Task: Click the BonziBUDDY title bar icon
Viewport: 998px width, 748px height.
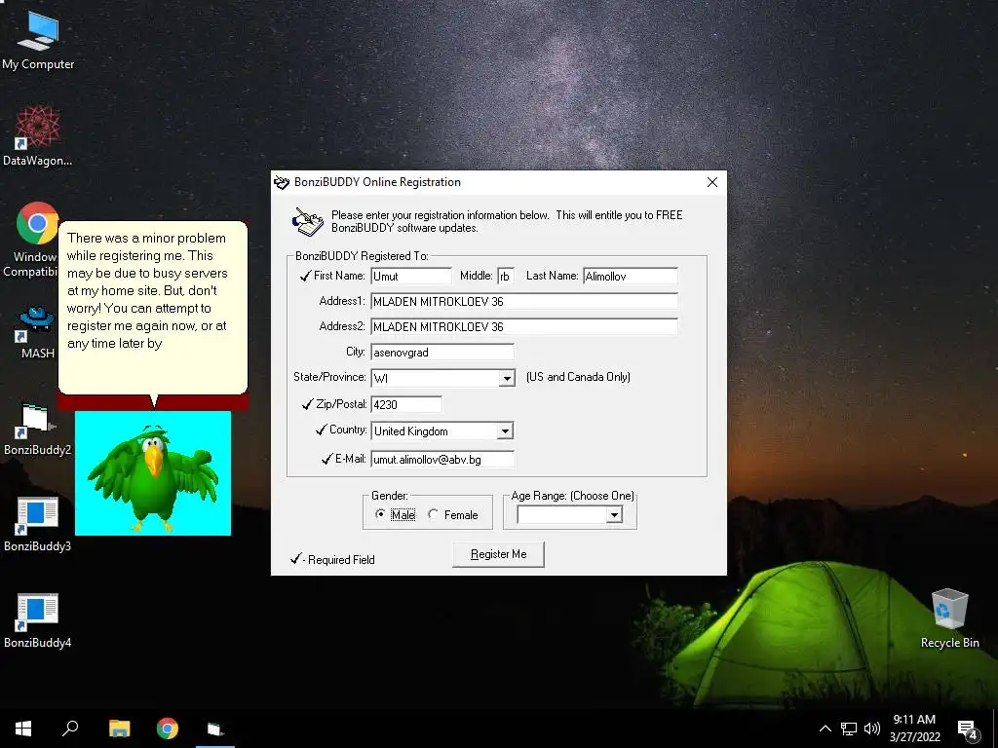Action: [282, 182]
